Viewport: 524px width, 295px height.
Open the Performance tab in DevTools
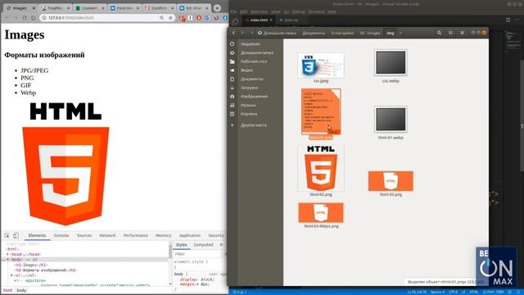click(x=135, y=235)
